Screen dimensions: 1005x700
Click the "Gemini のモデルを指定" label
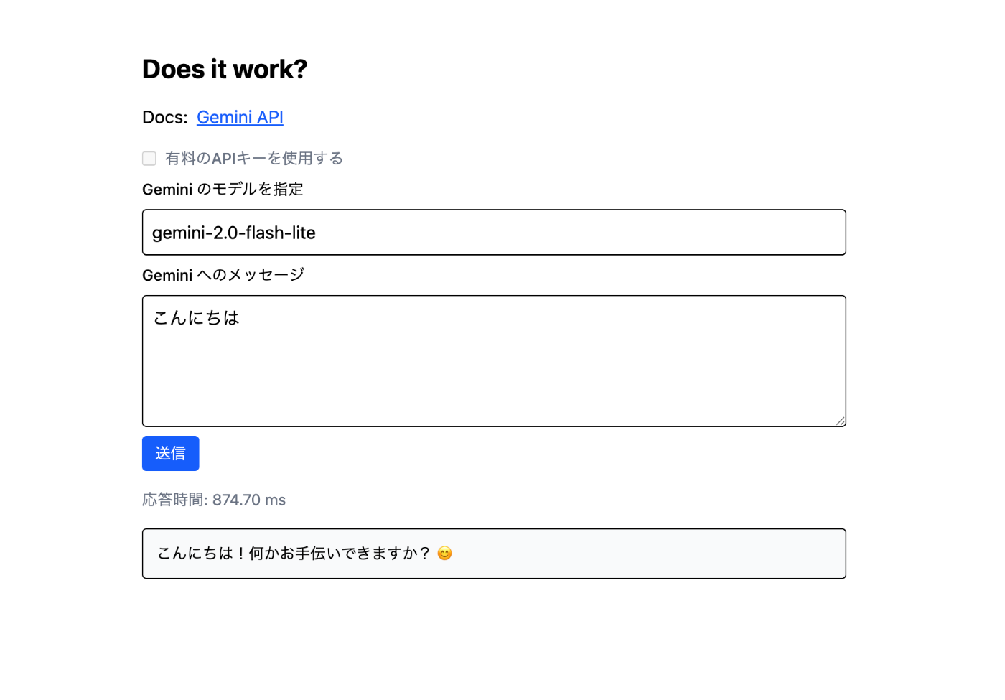(223, 190)
